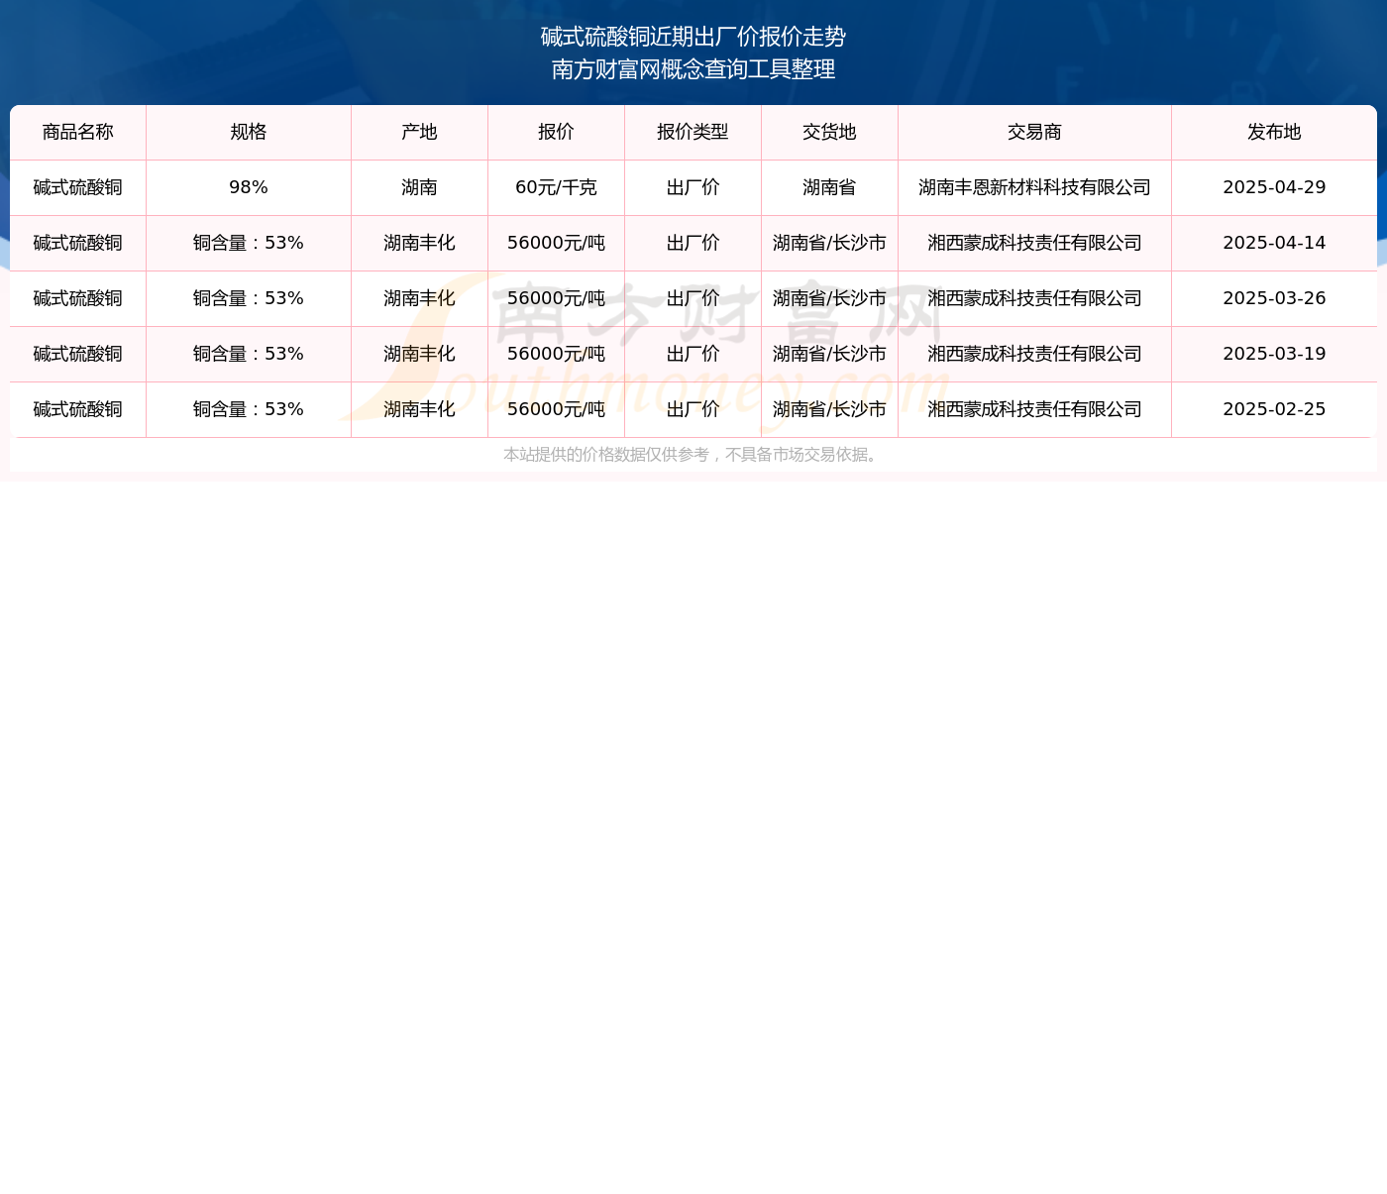The width and height of the screenshot is (1387, 1194).
Task: Select the 湖南 origin cell in 98% row
Action: coord(419,187)
